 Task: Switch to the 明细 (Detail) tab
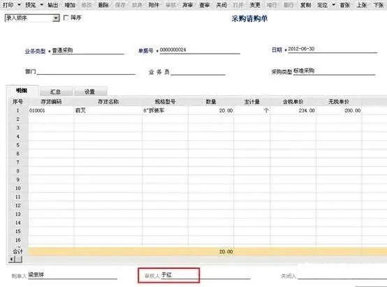(22, 91)
